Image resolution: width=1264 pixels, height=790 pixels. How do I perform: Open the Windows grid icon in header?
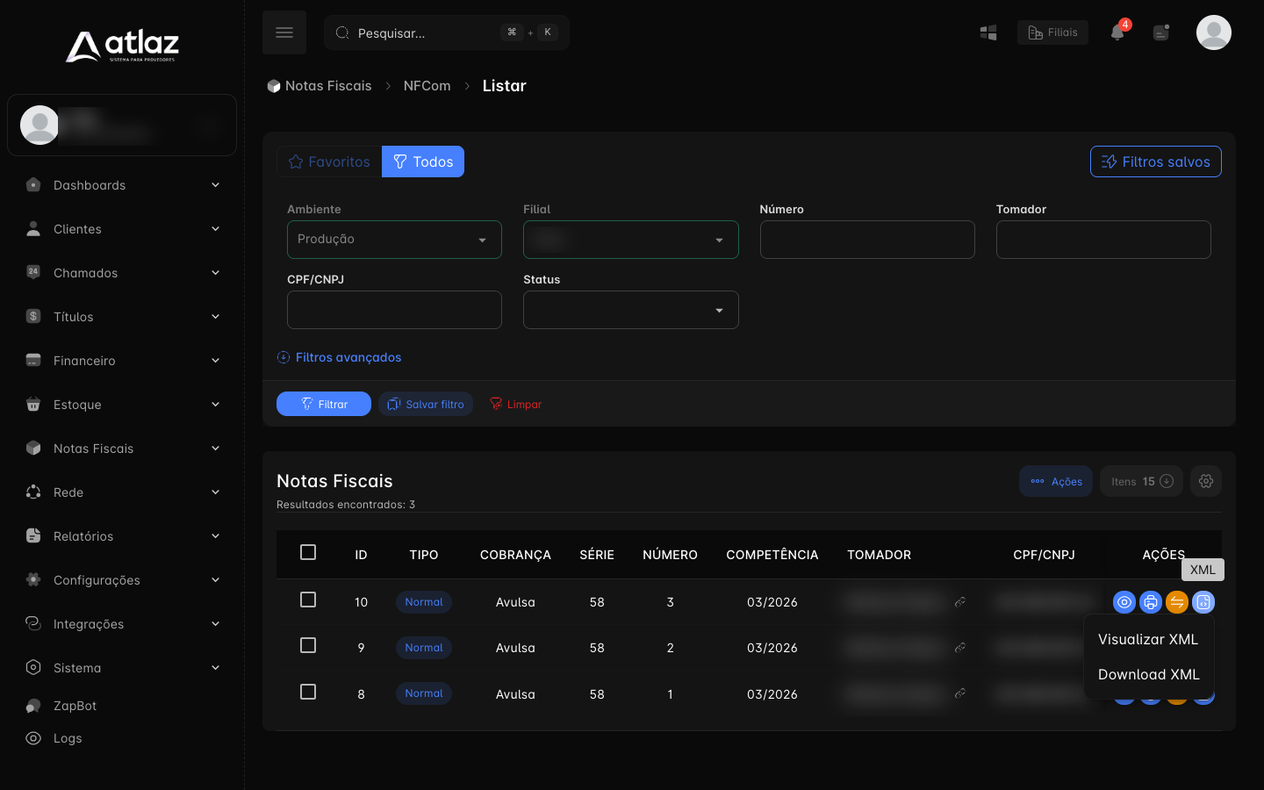click(x=988, y=32)
